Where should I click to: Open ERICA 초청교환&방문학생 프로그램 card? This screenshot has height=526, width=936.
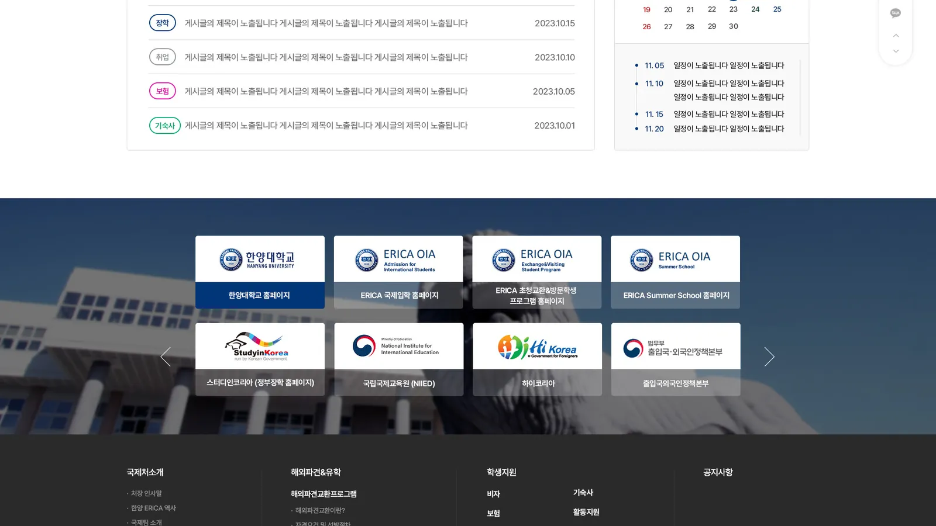pos(536,272)
